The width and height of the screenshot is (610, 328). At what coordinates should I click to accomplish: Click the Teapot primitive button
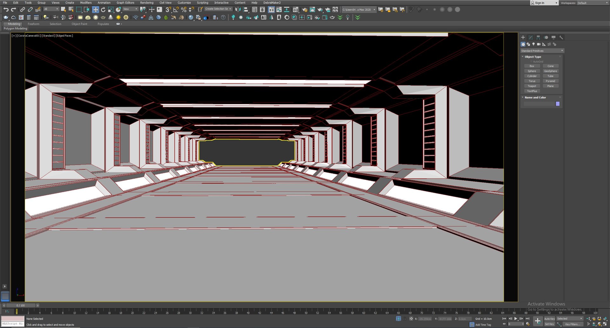(532, 86)
